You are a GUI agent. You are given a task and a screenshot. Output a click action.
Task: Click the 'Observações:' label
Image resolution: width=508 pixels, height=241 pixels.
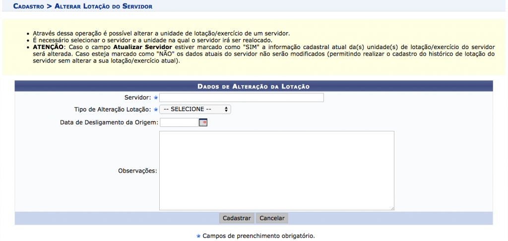point(137,171)
